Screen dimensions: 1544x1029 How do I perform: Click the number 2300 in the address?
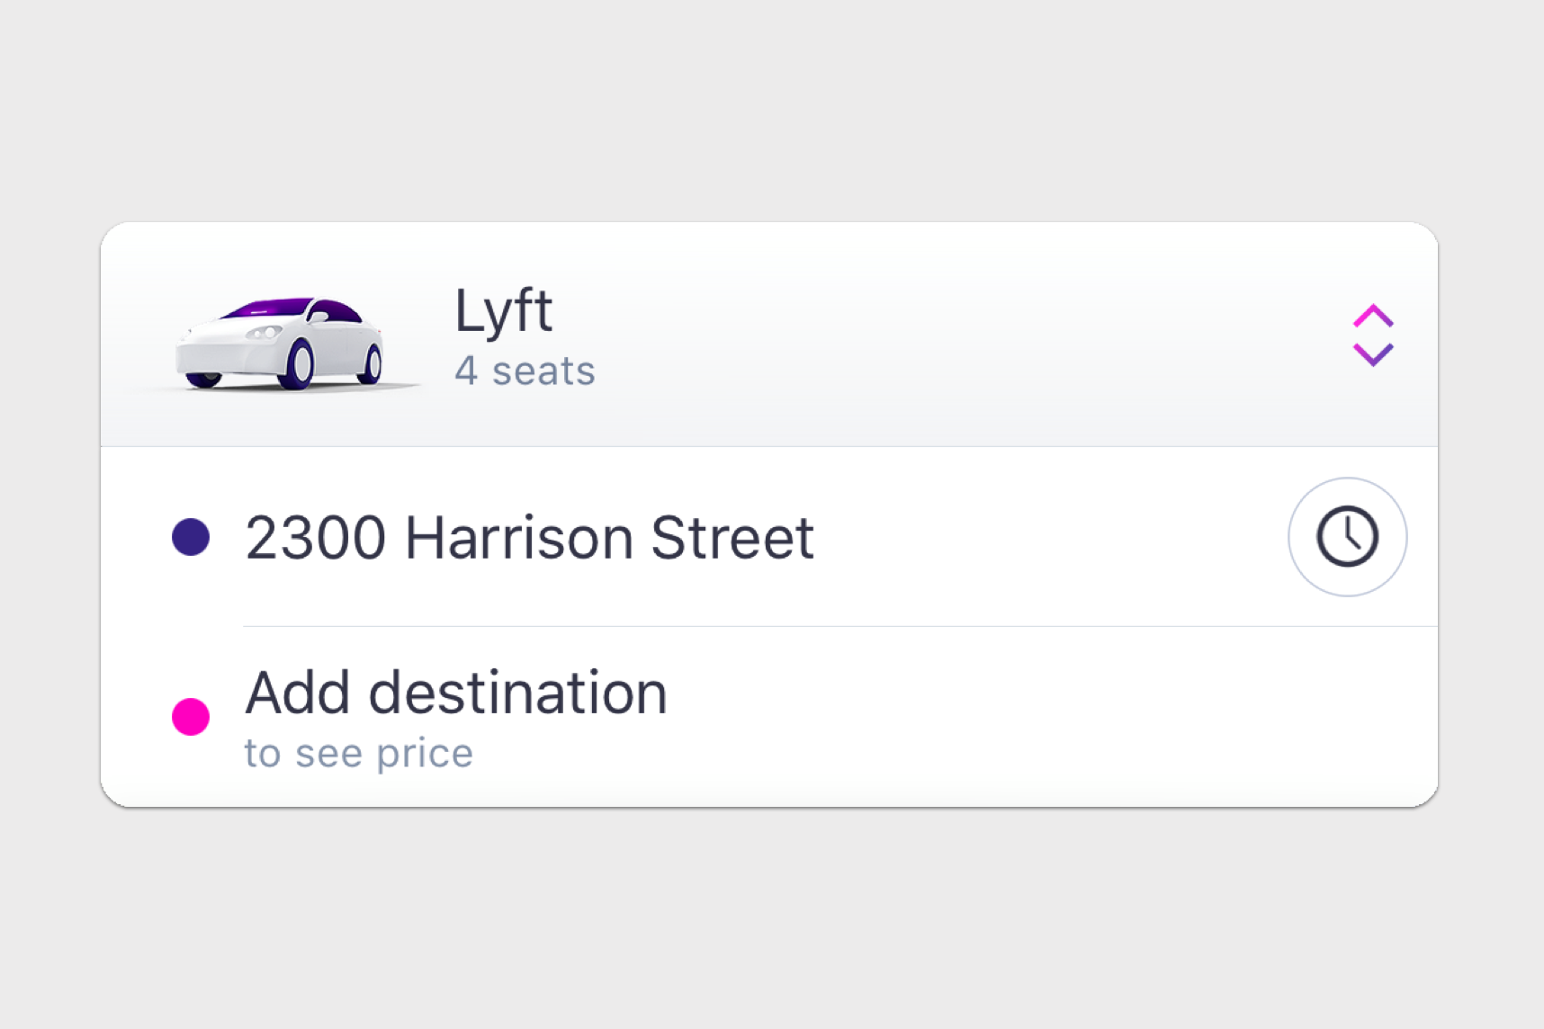[x=316, y=538]
